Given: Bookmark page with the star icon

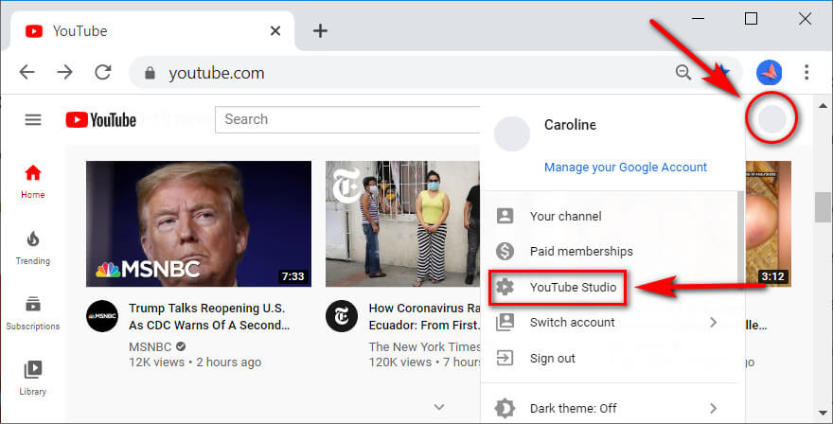Looking at the screenshot, I should click(721, 72).
